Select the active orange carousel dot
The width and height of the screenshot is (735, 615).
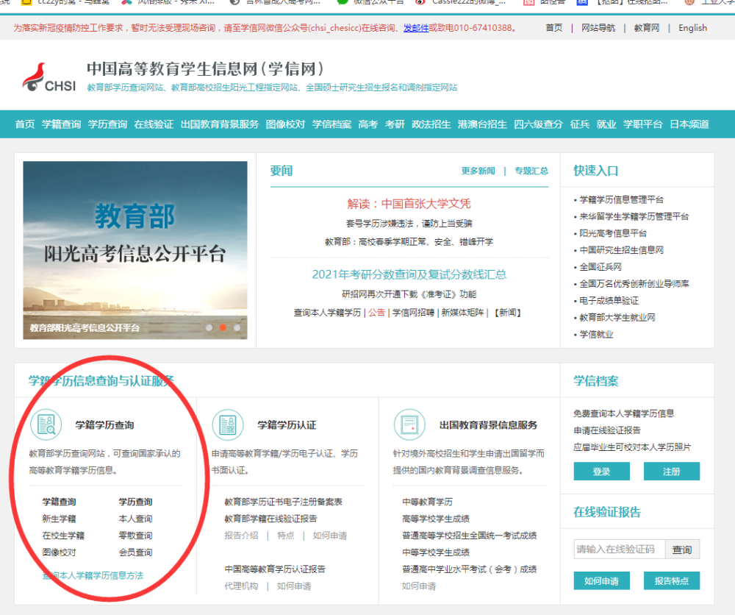tap(223, 327)
